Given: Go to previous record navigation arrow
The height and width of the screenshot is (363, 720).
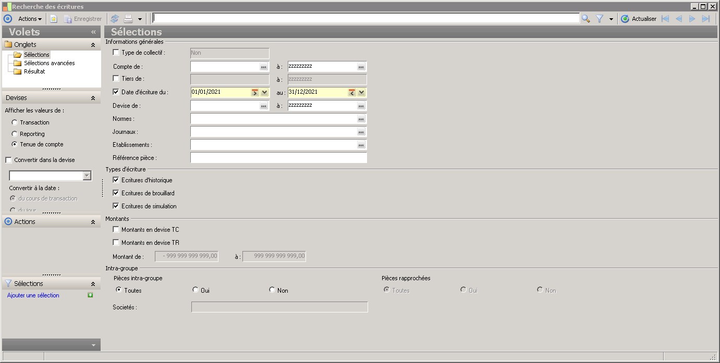Looking at the screenshot, I should tap(678, 19).
